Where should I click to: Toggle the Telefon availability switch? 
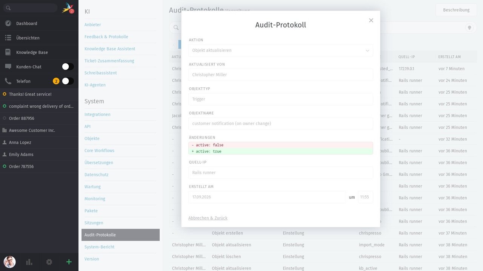68,81
